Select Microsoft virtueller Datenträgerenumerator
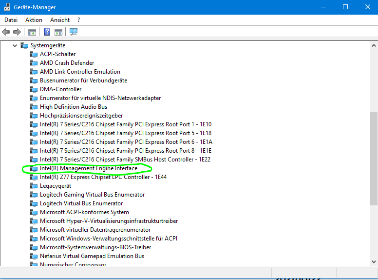Screen dimensions: 378x280 (x=95, y=230)
